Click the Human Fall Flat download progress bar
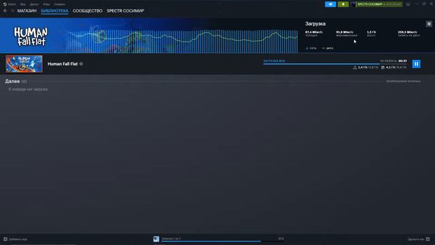 click(x=335, y=64)
